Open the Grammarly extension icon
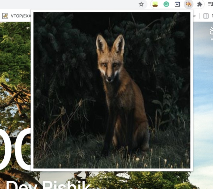The image size is (213, 189). coord(166,4)
